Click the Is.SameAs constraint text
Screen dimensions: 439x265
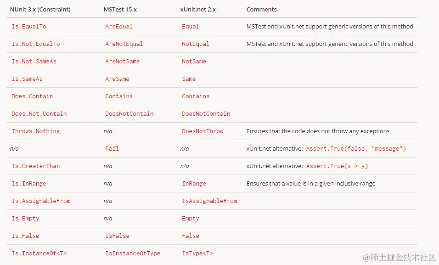pyautogui.click(x=27, y=79)
